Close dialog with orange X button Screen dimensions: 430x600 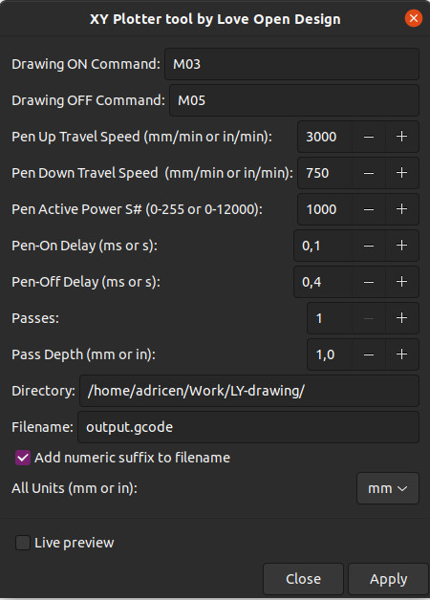point(414,18)
